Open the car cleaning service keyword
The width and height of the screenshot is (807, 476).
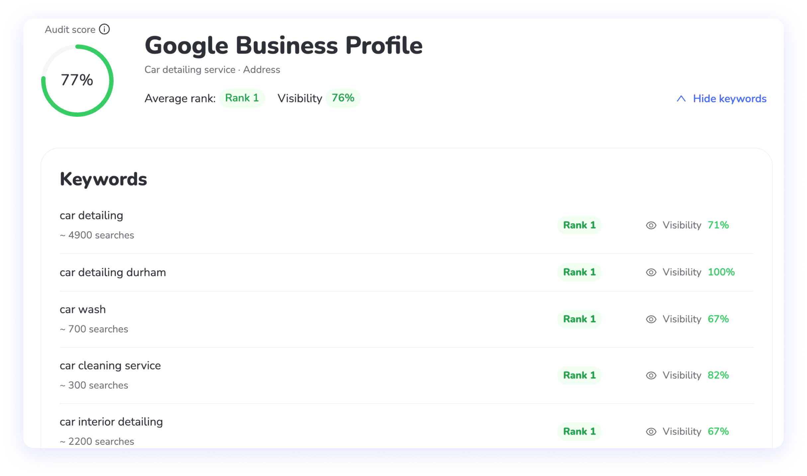coord(110,365)
